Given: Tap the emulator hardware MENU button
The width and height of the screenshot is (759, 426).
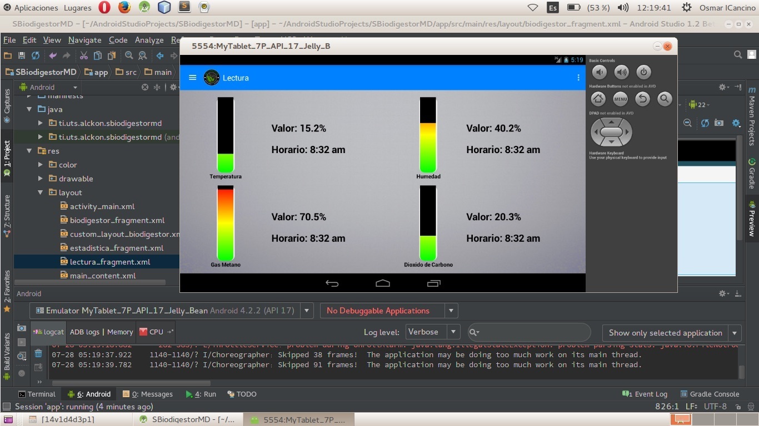Looking at the screenshot, I should [621, 99].
